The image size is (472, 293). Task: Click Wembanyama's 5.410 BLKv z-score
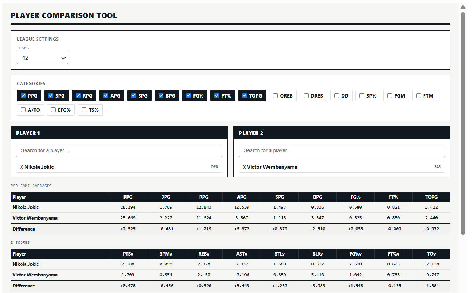click(318, 275)
